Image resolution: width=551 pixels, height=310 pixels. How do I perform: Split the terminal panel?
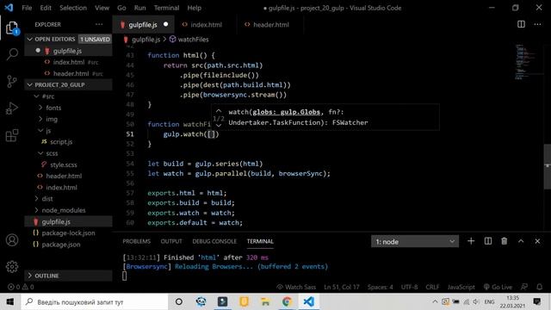click(x=488, y=241)
